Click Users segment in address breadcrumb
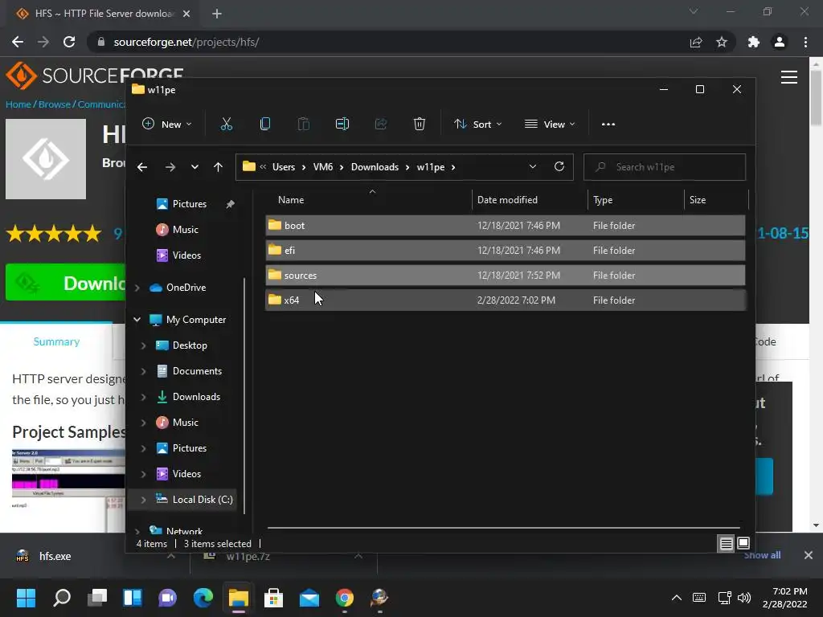This screenshot has height=617, width=823. pyautogui.click(x=284, y=167)
